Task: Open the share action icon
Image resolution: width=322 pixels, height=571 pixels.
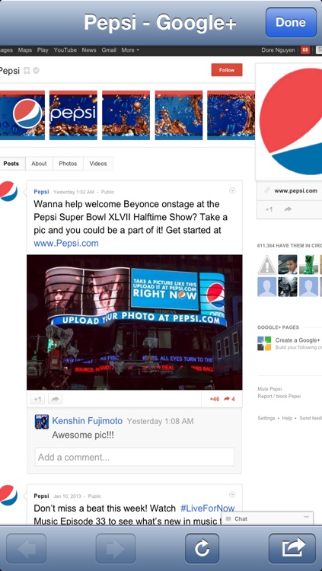Action: pos(292,548)
